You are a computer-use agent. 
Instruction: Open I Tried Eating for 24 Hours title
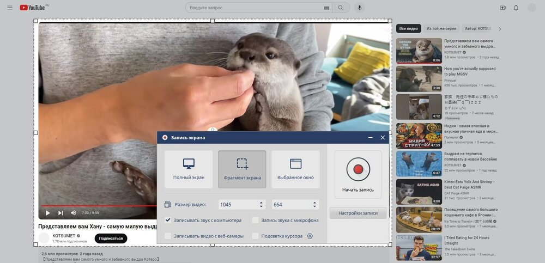point(467,241)
